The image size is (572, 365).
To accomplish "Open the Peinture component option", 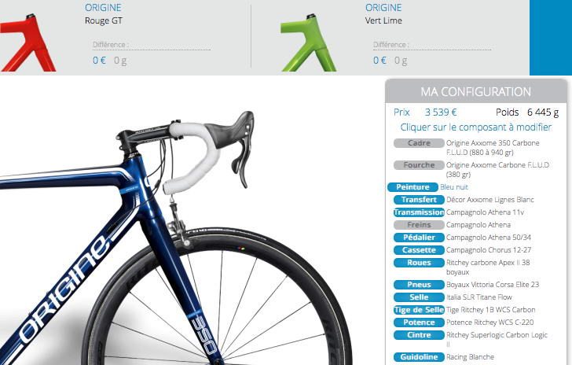I will tap(412, 187).
